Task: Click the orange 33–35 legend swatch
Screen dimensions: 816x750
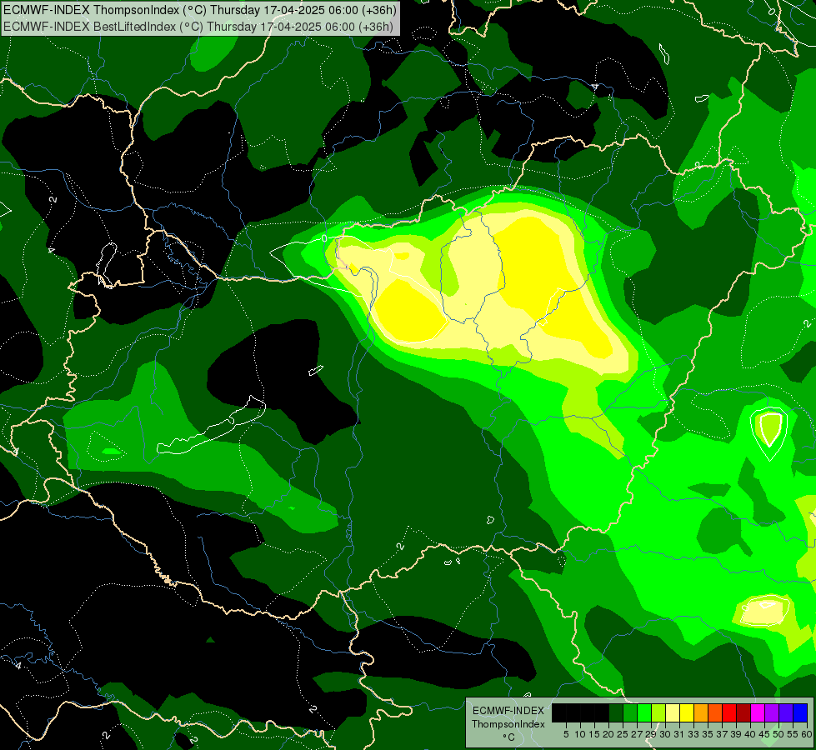Action: click(x=701, y=712)
